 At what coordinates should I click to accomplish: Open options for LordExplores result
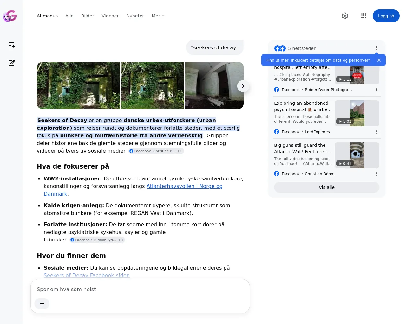coord(377,132)
